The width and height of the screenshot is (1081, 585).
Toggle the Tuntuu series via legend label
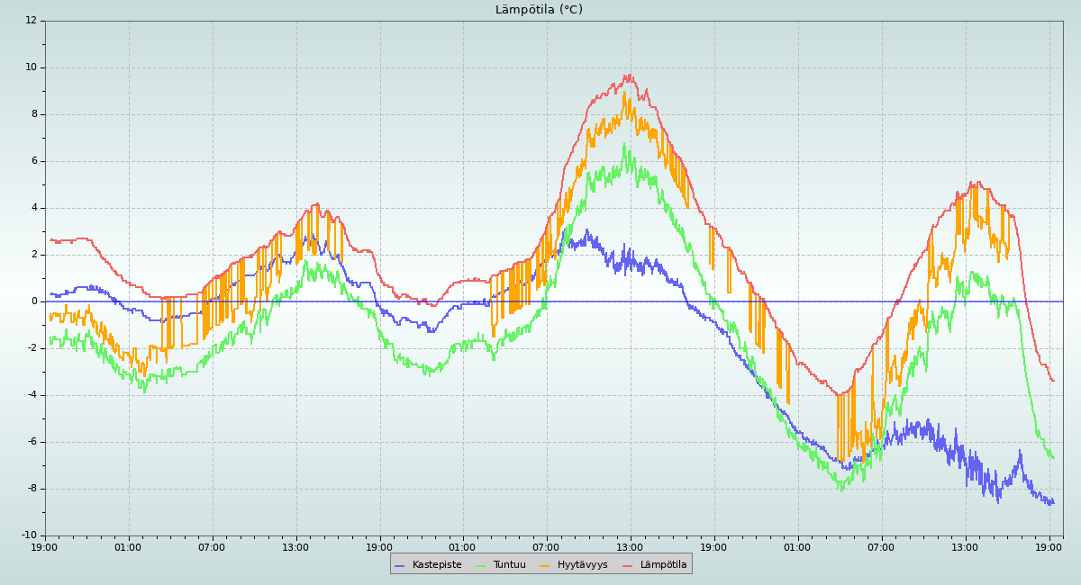(x=509, y=565)
